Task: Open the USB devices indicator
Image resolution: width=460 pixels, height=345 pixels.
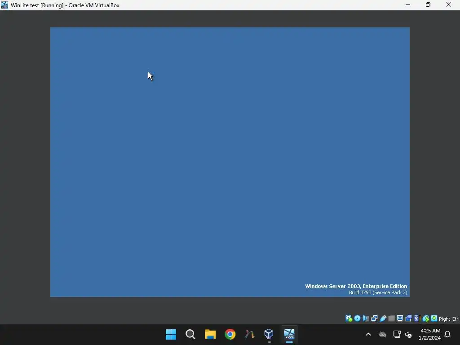Action: [383, 318]
